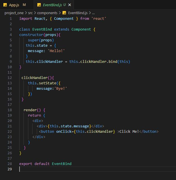The height and width of the screenshot is (180, 176).
Task: Click the 'export' keyword on line 28
Action: point(26,164)
